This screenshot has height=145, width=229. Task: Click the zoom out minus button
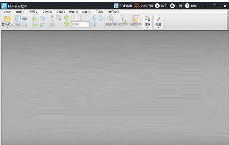tap(100, 18)
